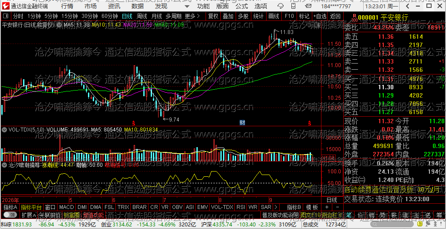
Task: Toggle the 沧汐啸潮擒筹 indicator panel arrow
Action: pos(4,165)
